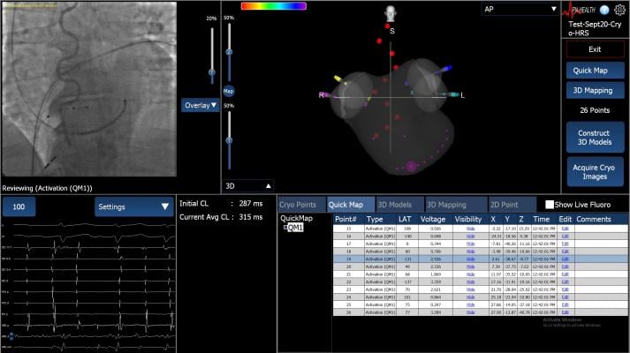Open the AP view dropdown

tap(520, 9)
